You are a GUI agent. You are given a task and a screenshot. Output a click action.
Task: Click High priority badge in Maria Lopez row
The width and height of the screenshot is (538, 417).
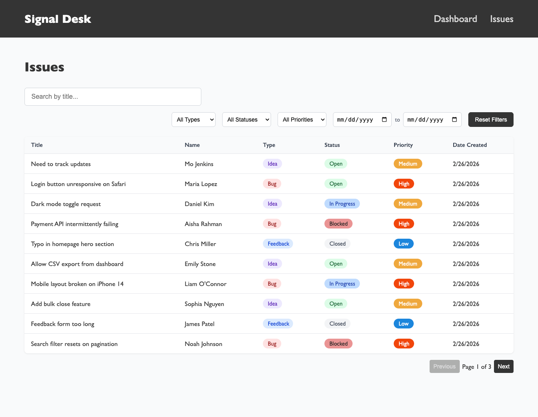click(x=404, y=184)
